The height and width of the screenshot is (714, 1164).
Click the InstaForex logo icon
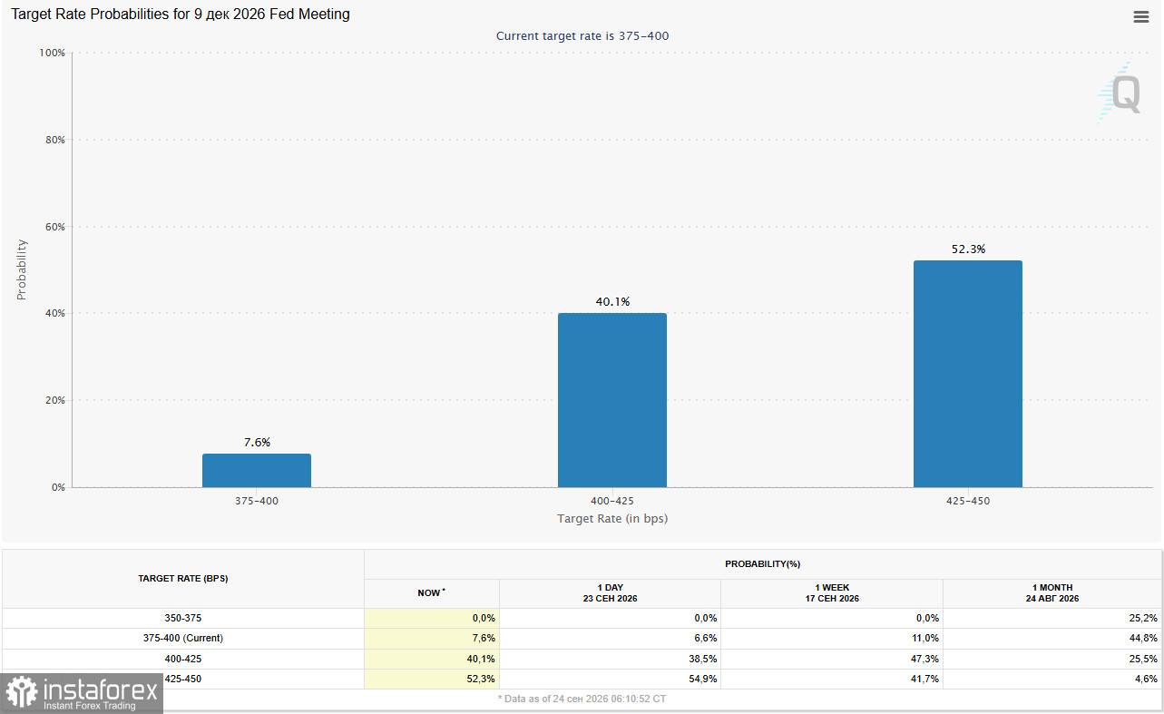(20, 693)
